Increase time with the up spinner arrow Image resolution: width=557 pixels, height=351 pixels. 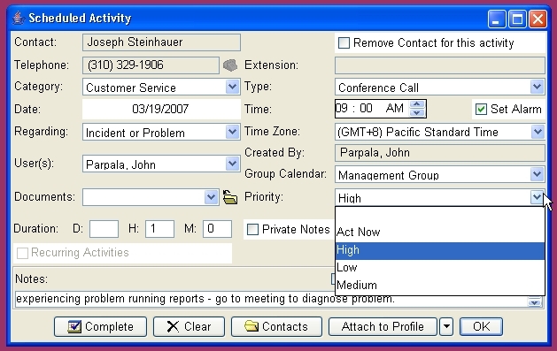click(x=417, y=104)
